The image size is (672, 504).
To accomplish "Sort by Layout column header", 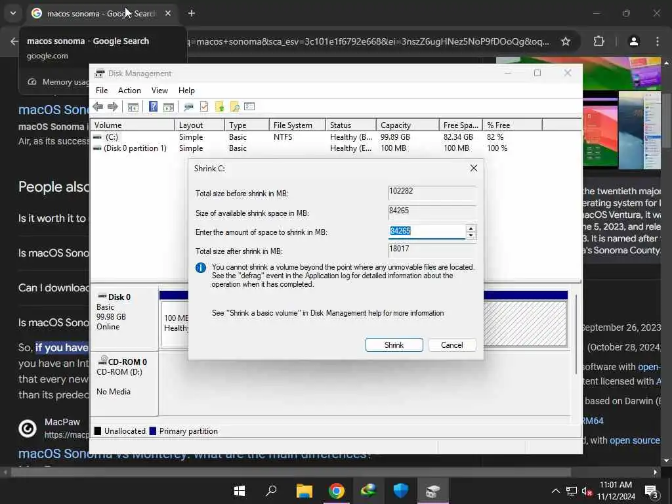I will click(199, 125).
